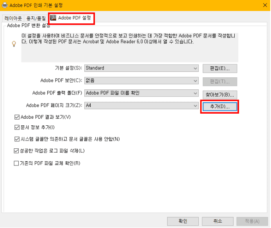Screen dimensions: 271x228
Task: Click the Adobe PDF 변환 설정 group label
Action: [x=29, y=26]
